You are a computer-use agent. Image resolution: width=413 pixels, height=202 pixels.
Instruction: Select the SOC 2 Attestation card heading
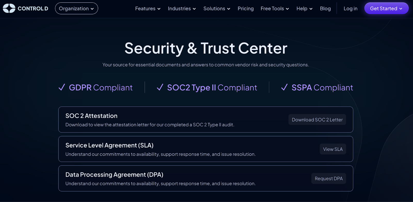91,116
